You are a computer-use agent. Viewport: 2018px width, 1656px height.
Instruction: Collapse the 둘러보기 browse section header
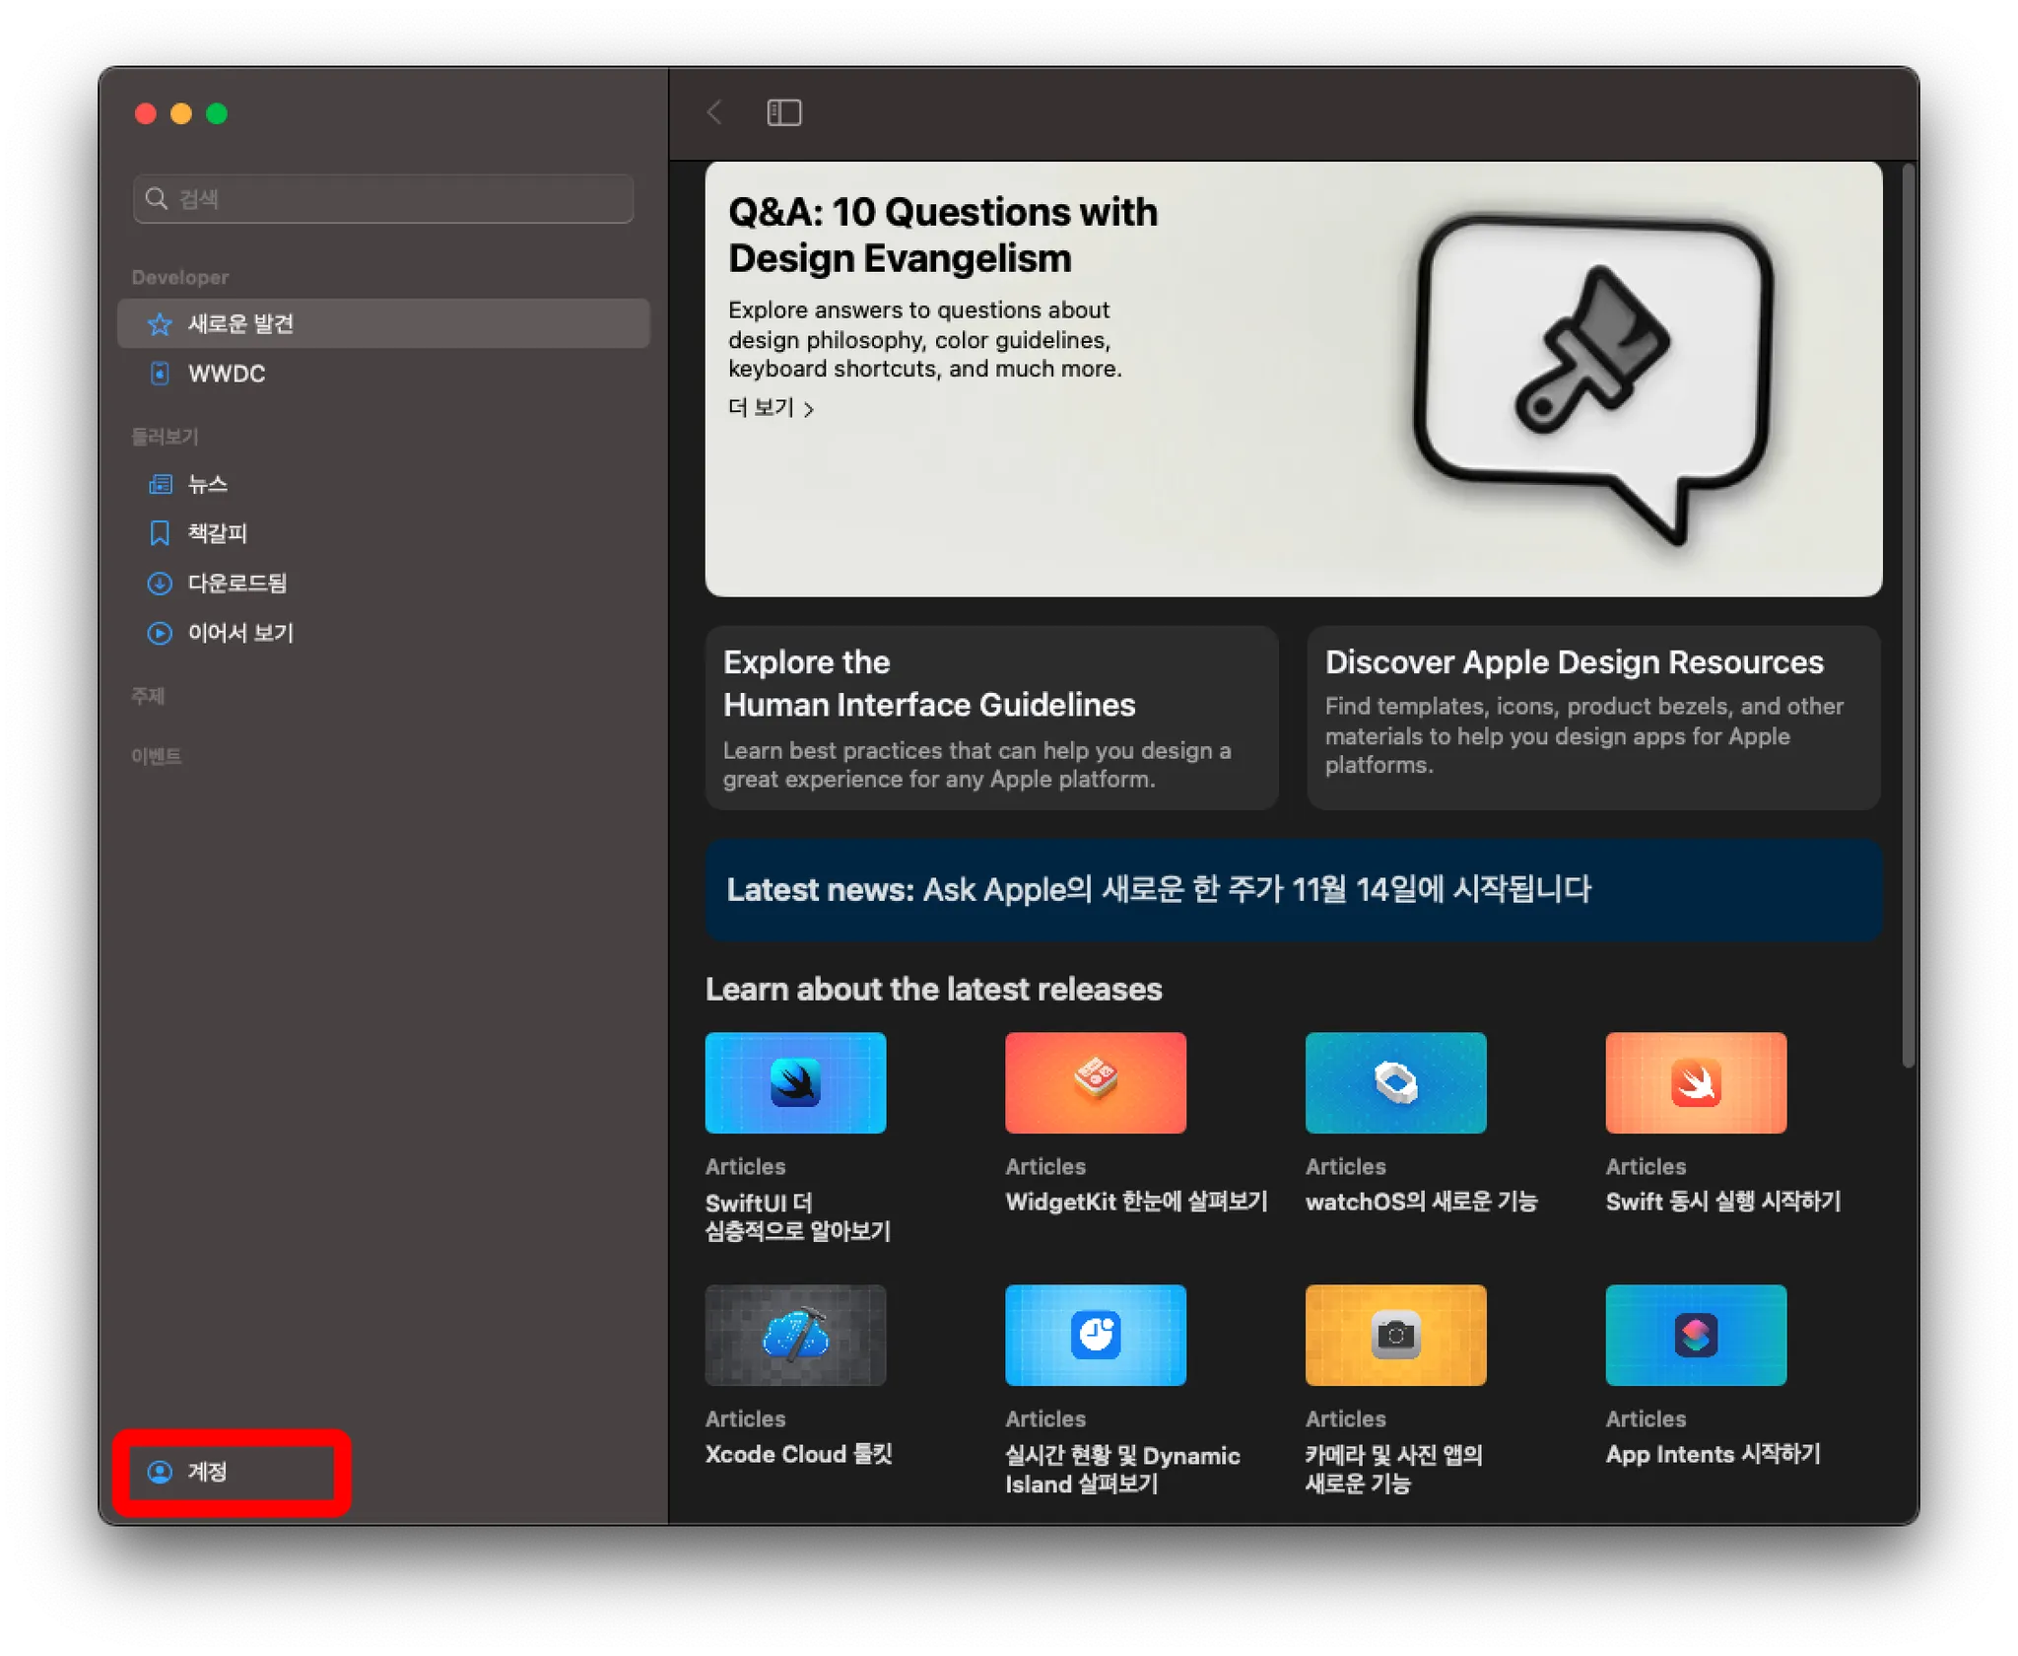pyautogui.click(x=166, y=436)
